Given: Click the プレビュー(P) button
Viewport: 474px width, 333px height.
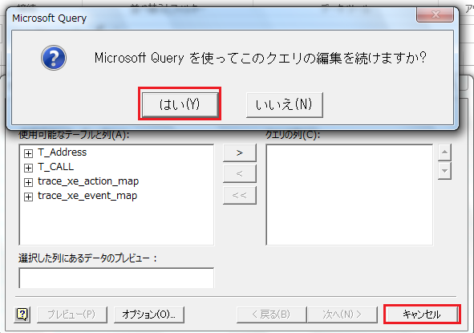Looking at the screenshot, I should 72,315.
